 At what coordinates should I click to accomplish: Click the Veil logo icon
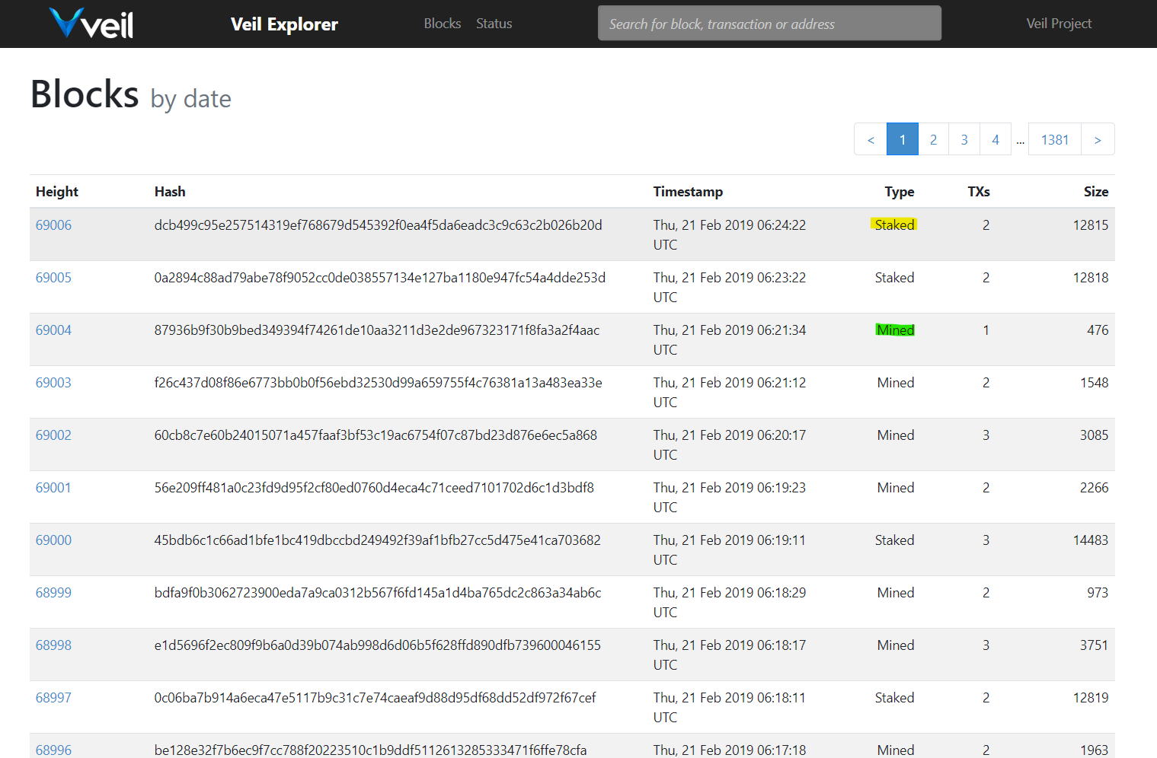click(91, 24)
